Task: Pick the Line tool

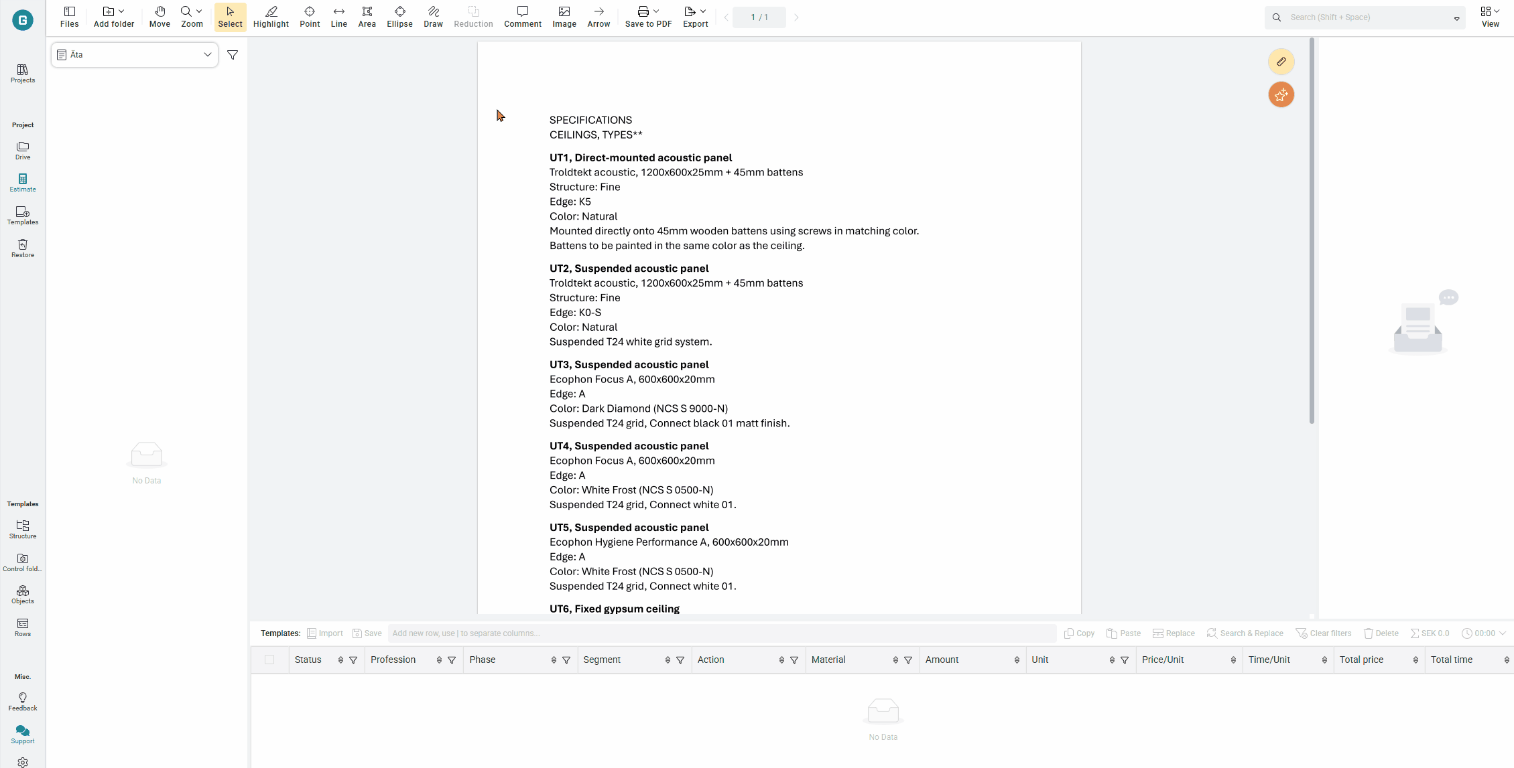Action: pos(339,17)
